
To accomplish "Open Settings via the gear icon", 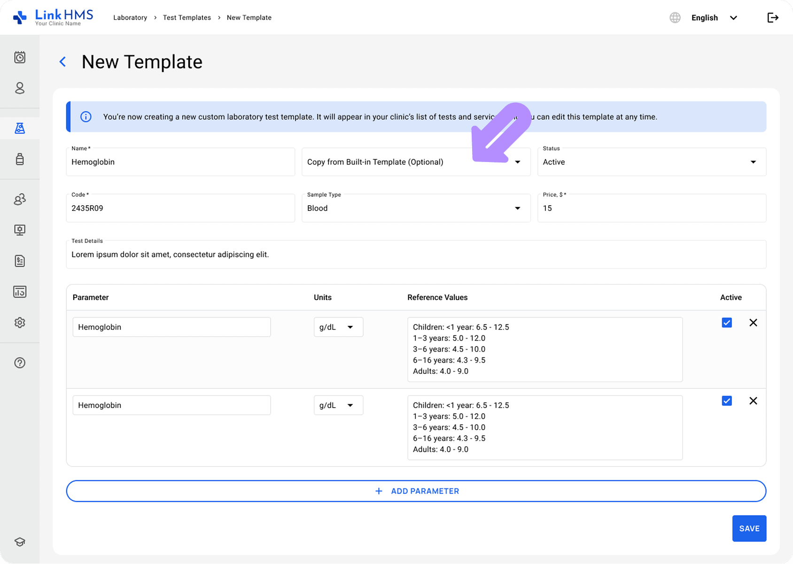I will point(20,323).
